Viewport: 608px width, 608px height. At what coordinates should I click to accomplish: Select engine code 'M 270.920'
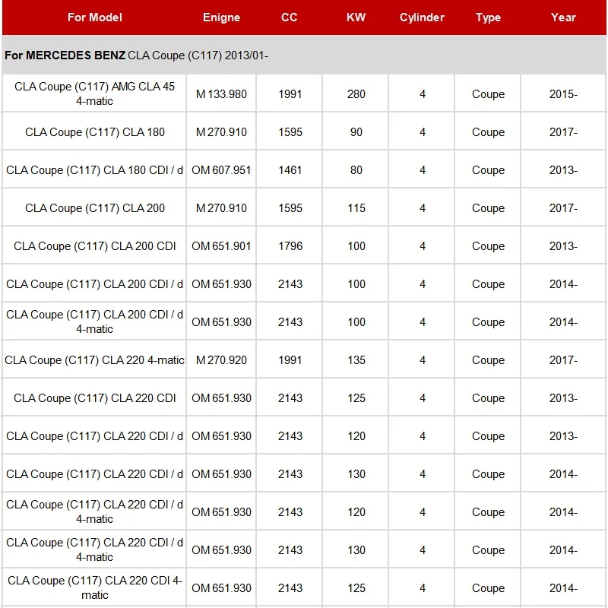221,360
